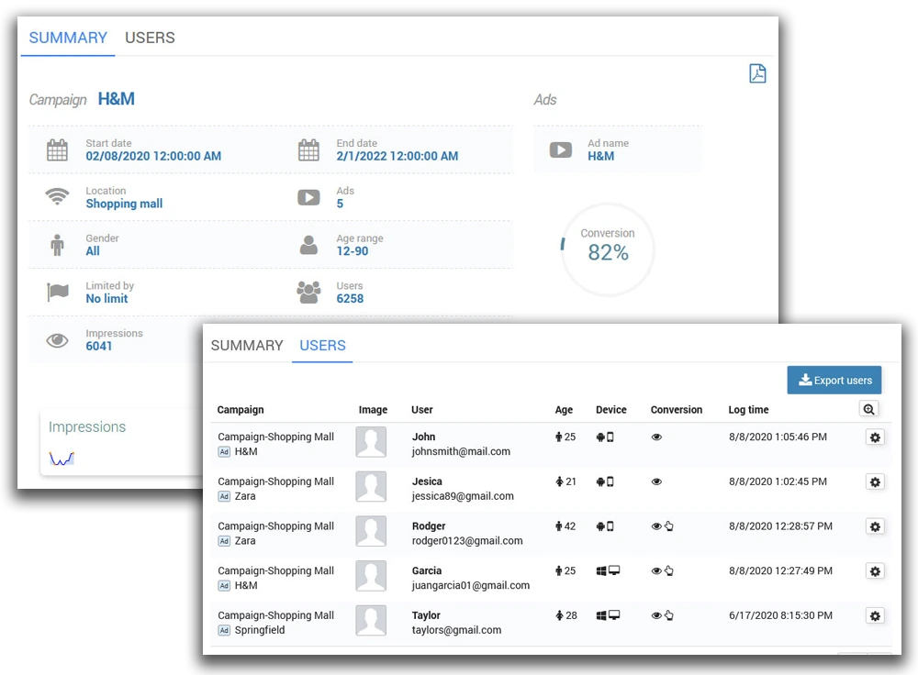
Task: Click the Campaign column header
Action: point(241,410)
